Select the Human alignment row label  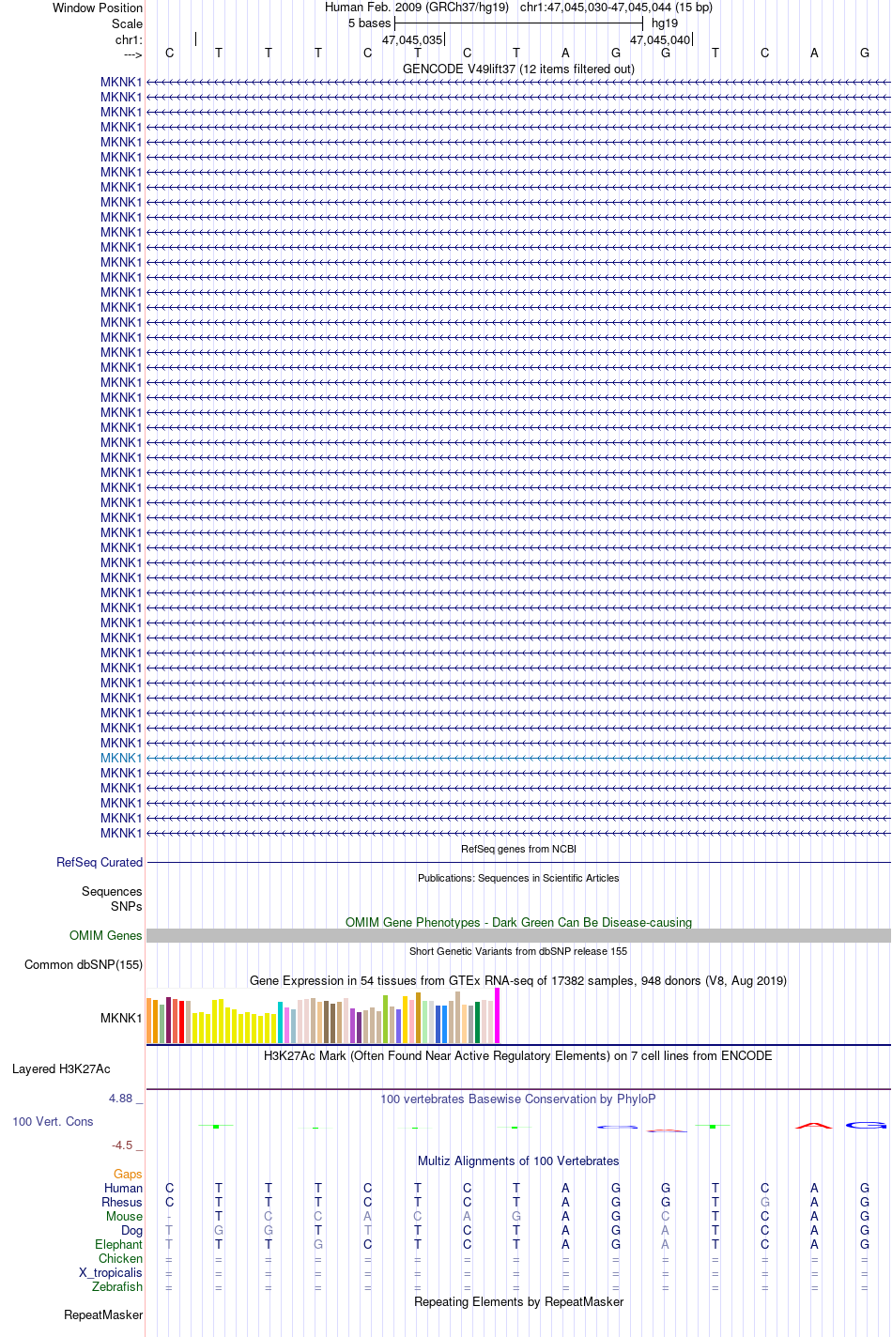[x=123, y=1188]
